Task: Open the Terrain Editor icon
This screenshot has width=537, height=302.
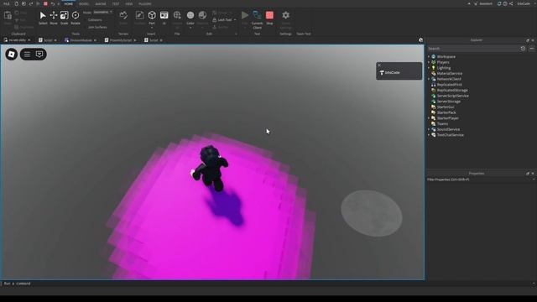Action: click(x=123, y=15)
